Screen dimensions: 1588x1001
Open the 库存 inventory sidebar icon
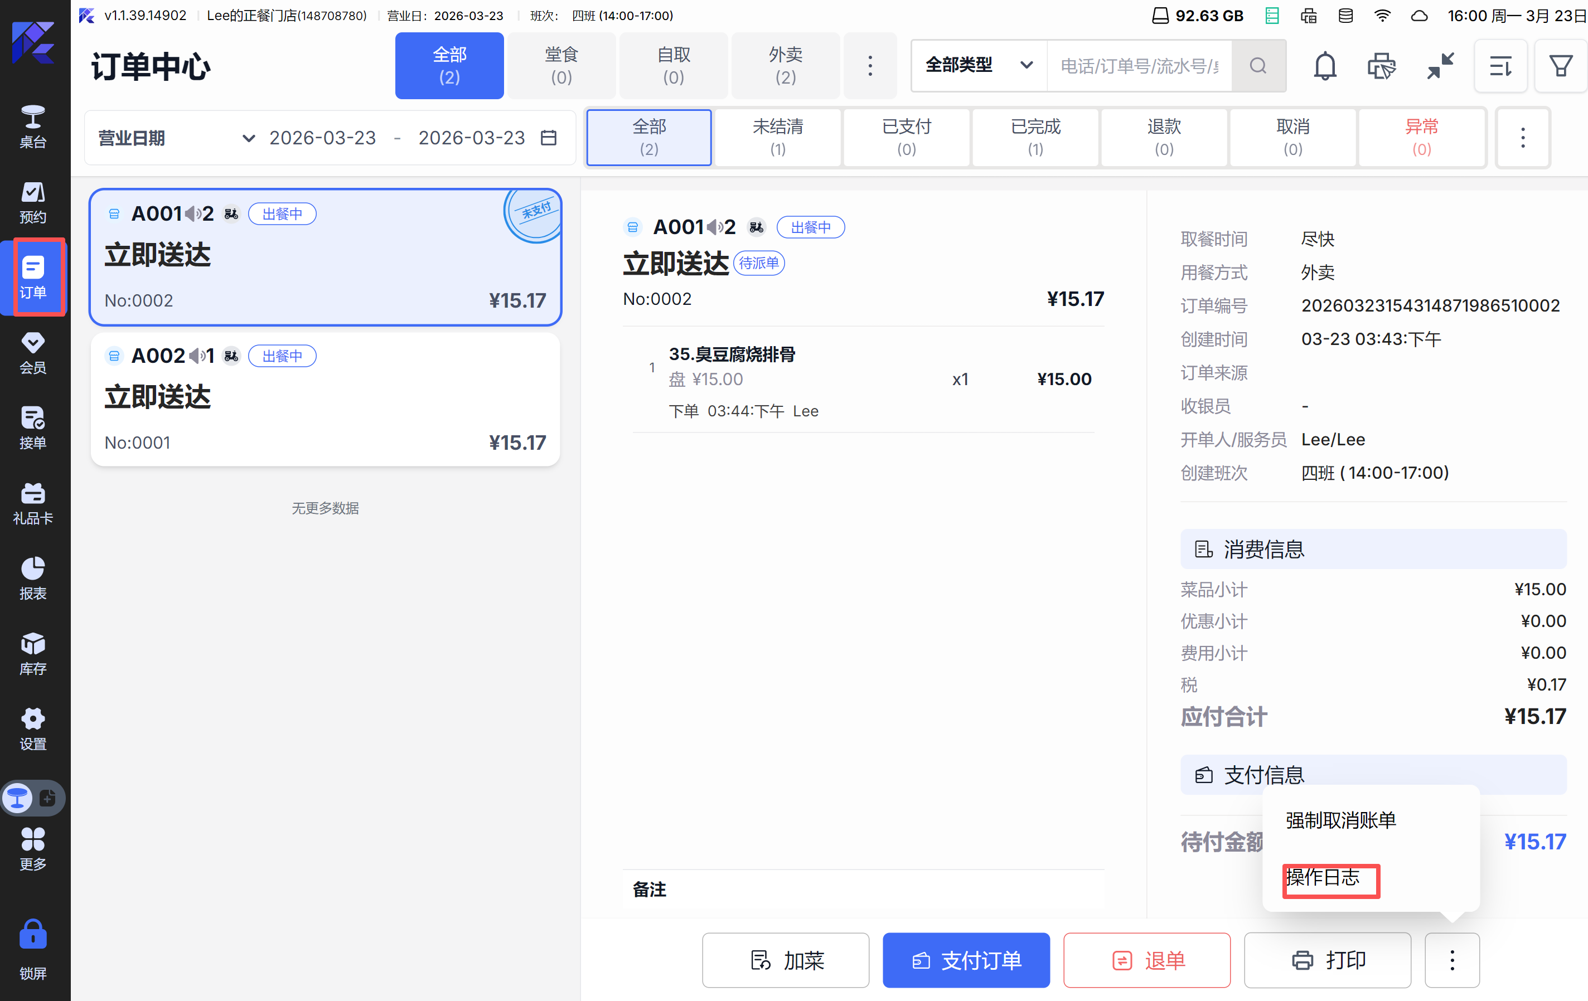[x=32, y=654]
